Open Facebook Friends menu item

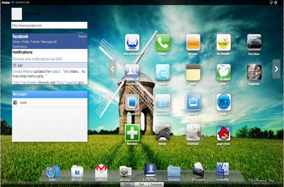(x=35, y=42)
